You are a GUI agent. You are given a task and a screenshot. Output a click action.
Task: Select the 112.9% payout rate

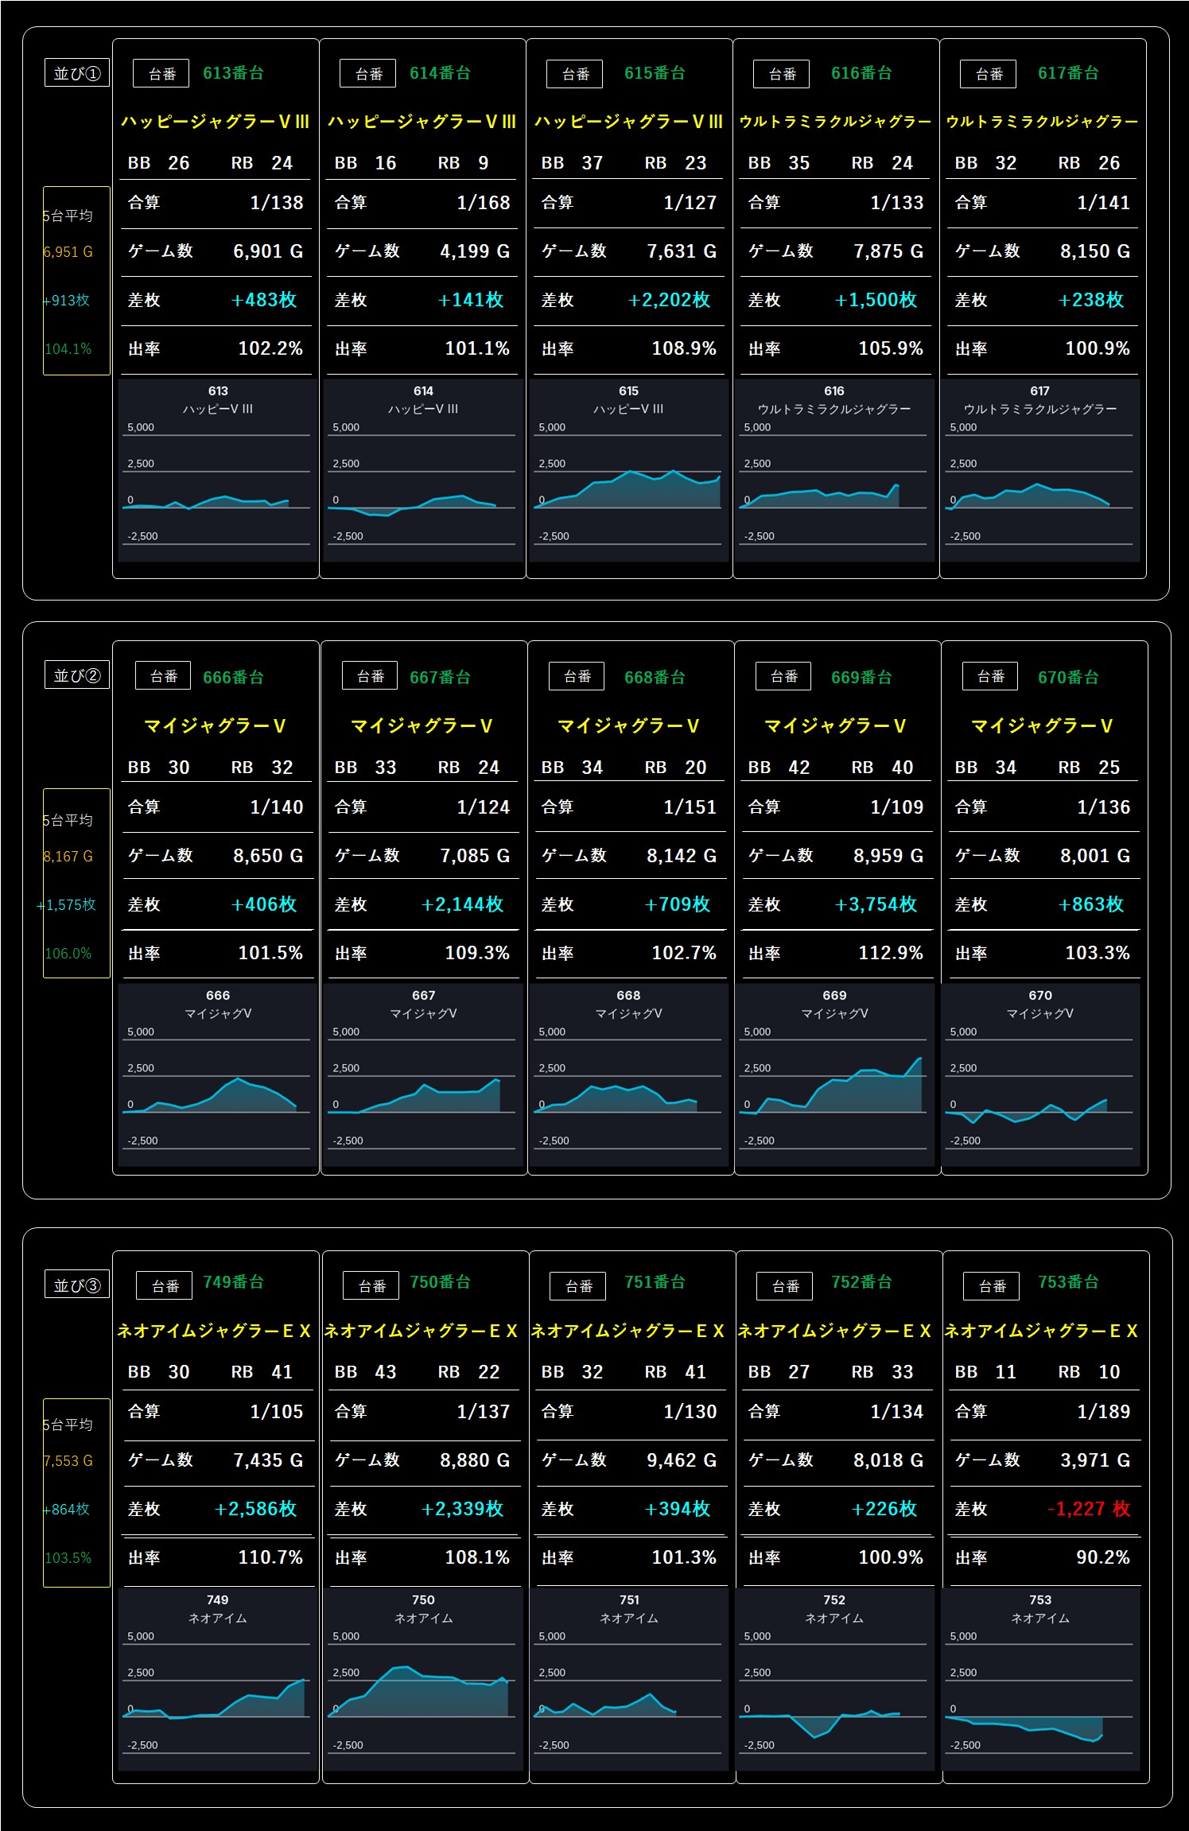891,953
